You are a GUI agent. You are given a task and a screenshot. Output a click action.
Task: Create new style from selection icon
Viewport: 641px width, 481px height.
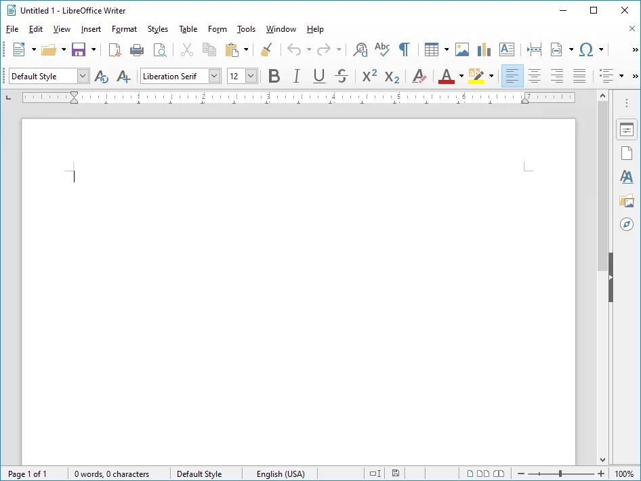click(x=123, y=77)
